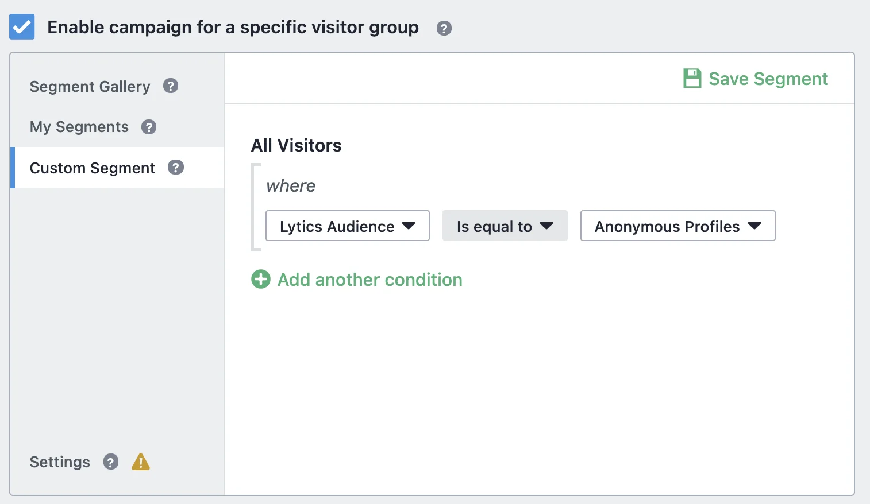The height and width of the screenshot is (504, 870).
Task: Click the green plus circle icon
Action: (x=261, y=280)
